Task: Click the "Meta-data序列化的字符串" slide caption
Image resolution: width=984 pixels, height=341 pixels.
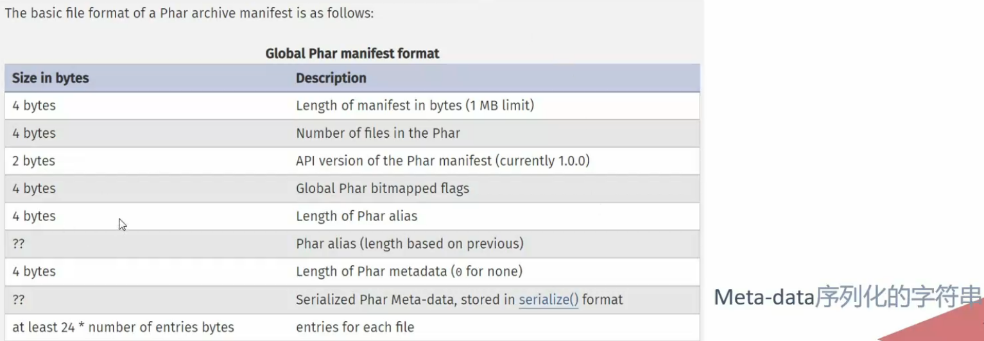Action: click(847, 297)
